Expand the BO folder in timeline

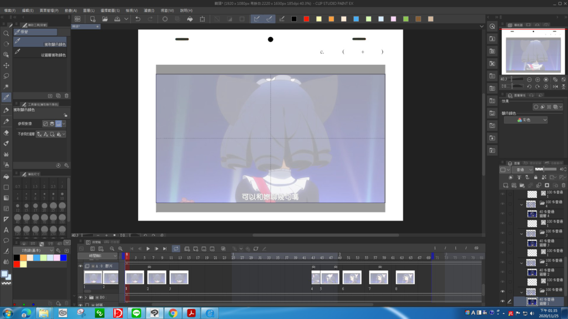click(x=86, y=297)
